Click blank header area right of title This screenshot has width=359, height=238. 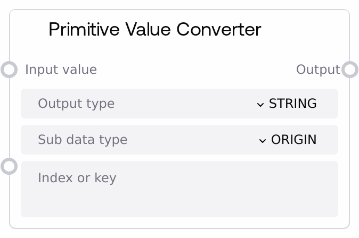tap(304, 30)
